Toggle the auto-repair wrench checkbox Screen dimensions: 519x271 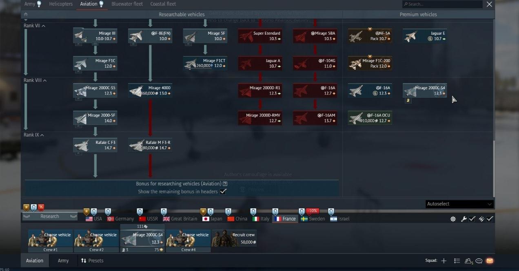click(x=472, y=219)
